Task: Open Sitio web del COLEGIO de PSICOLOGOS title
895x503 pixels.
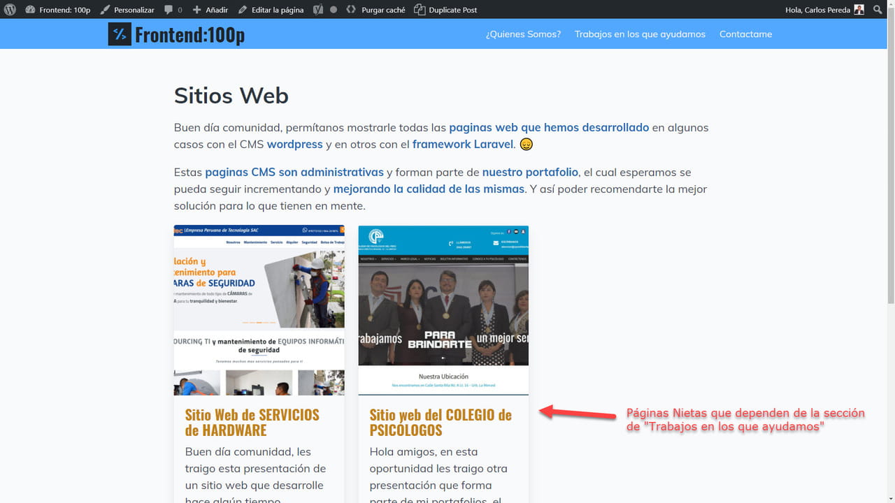Action: 441,422
